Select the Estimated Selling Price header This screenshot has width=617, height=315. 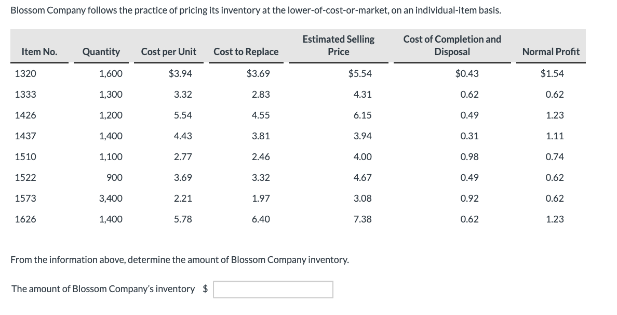point(339,45)
